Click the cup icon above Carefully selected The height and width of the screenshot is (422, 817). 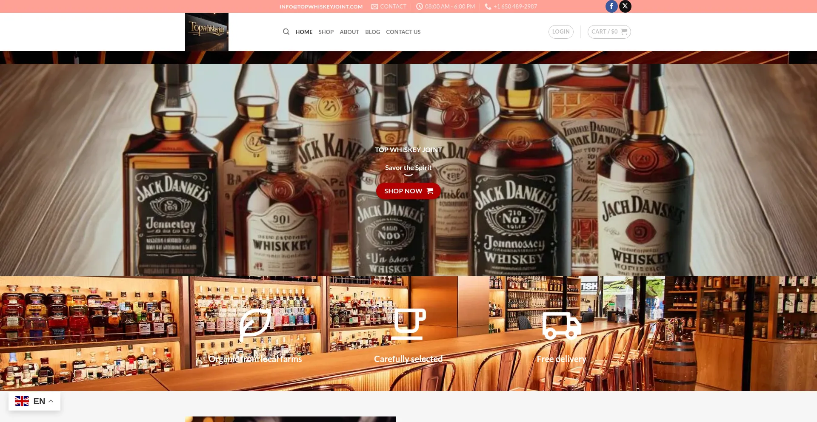click(408, 324)
